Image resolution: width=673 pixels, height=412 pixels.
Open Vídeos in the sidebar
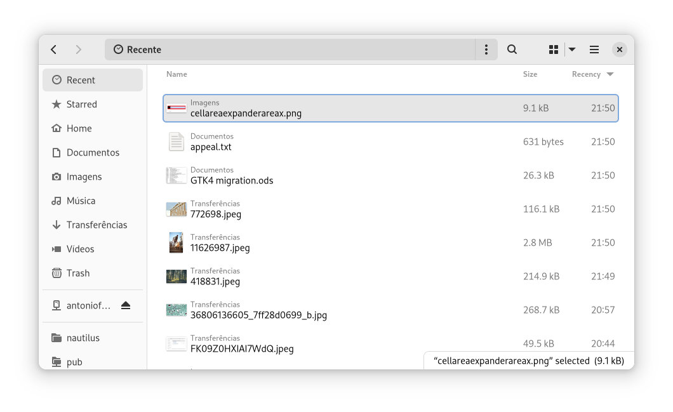pos(93,249)
